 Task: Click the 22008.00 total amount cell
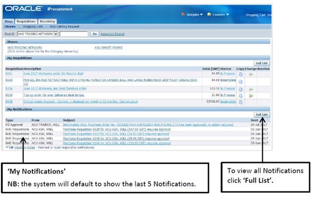point(213,102)
